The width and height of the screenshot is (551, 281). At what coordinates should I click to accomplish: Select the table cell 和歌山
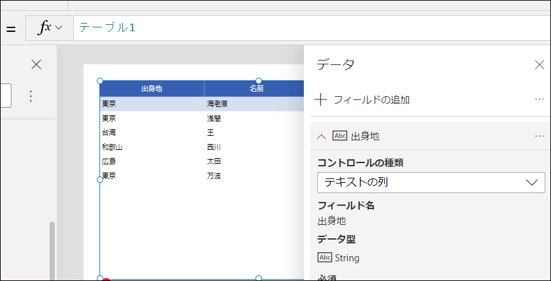click(x=112, y=147)
